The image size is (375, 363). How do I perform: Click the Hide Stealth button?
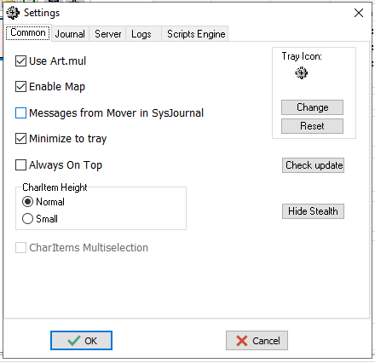[313, 211]
